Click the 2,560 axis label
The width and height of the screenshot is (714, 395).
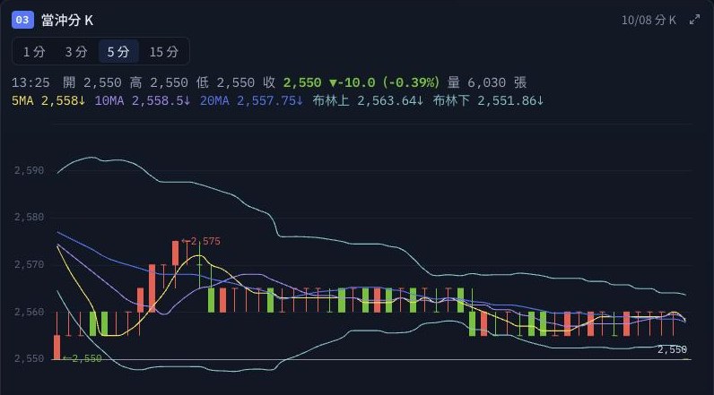point(29,312)
